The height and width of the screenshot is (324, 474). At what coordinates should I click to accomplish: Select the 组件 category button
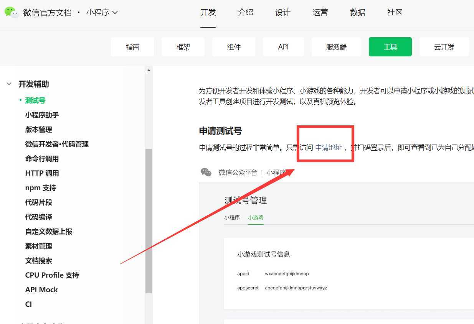234,47
